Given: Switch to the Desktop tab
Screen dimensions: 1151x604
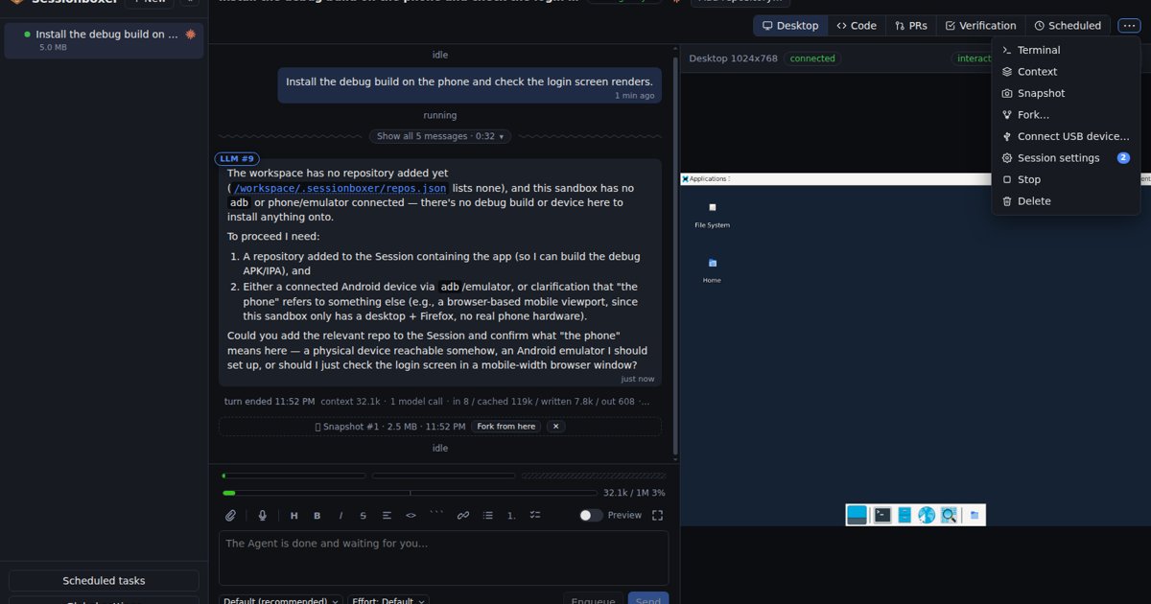Looking at the screenshot, I should pyautogui.click(x=790, y=26).
